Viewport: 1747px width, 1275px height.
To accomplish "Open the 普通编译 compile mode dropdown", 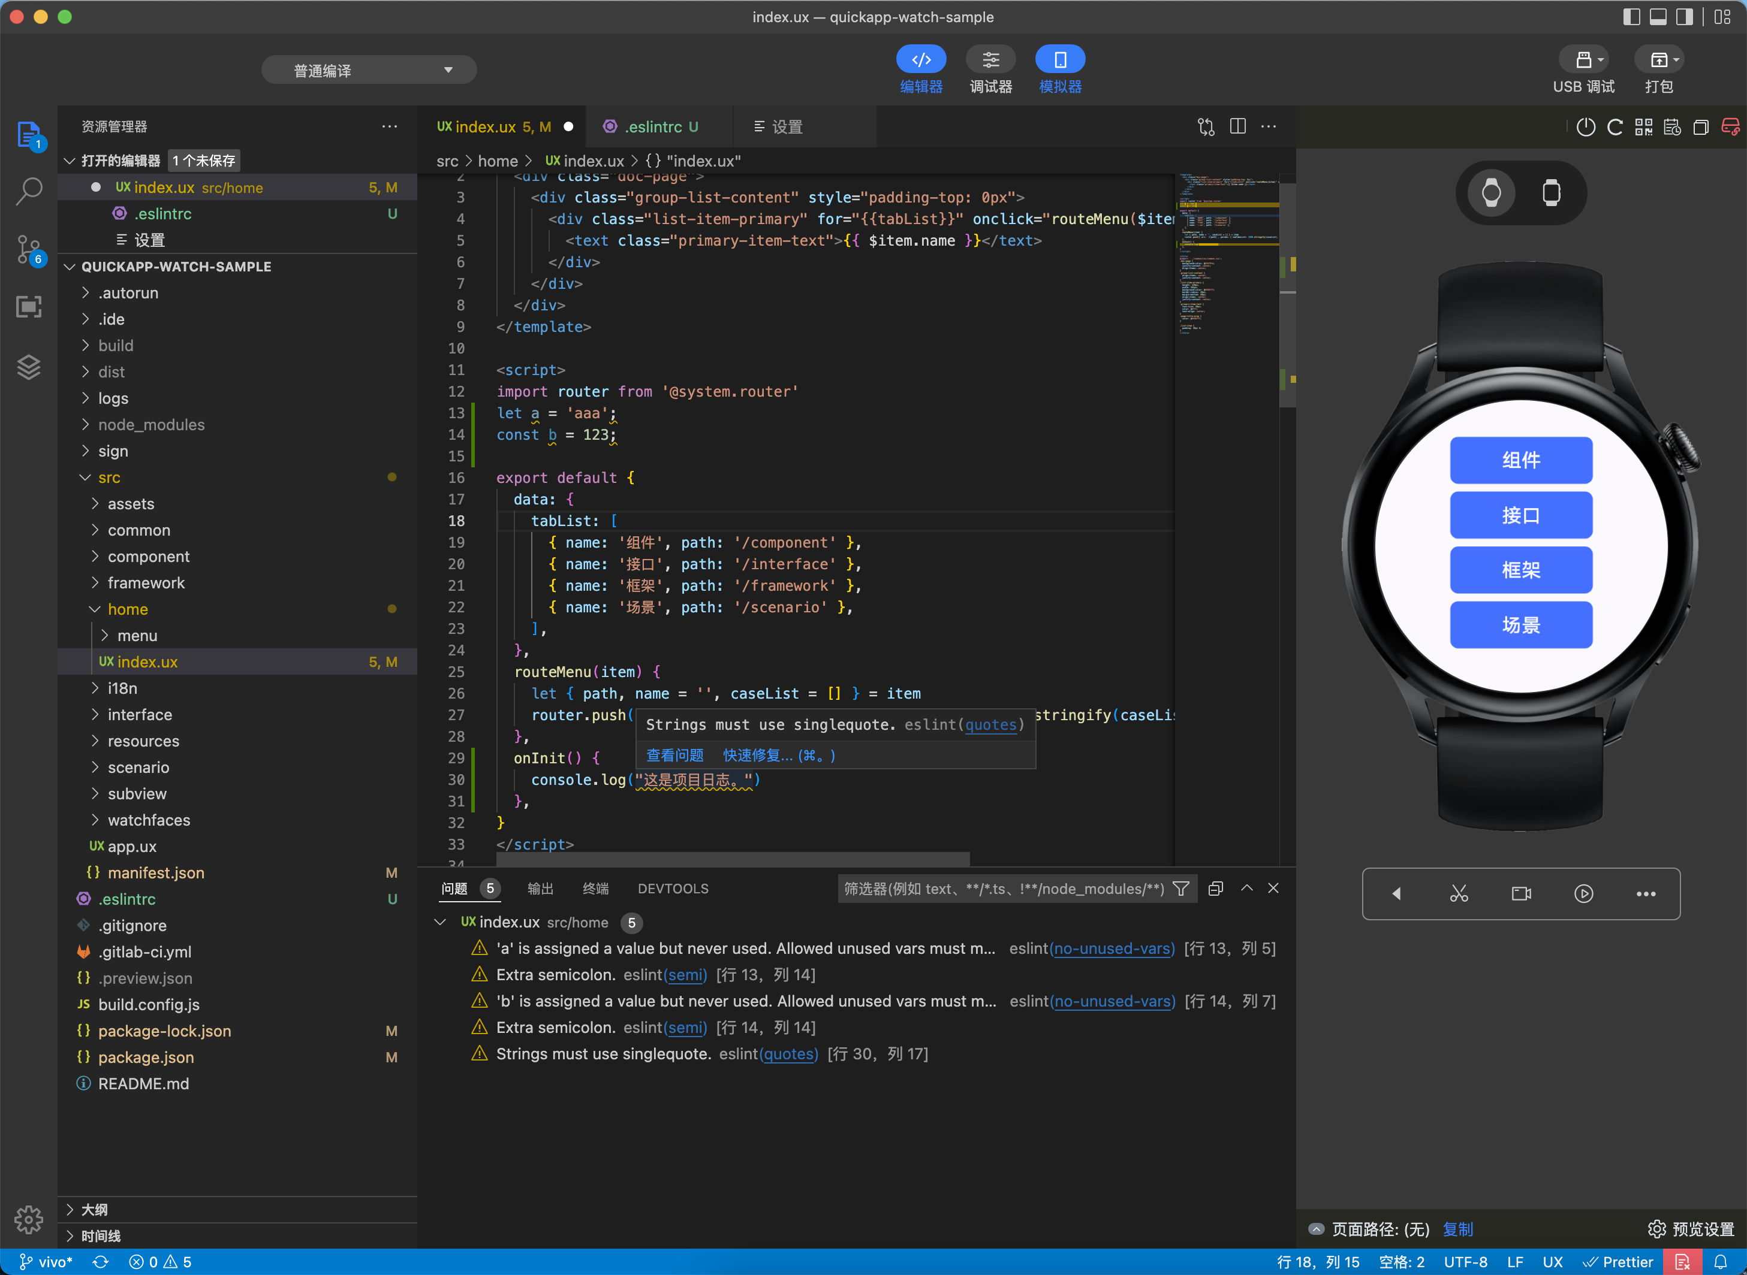I will pyautogui.click(x=369, y=70).
